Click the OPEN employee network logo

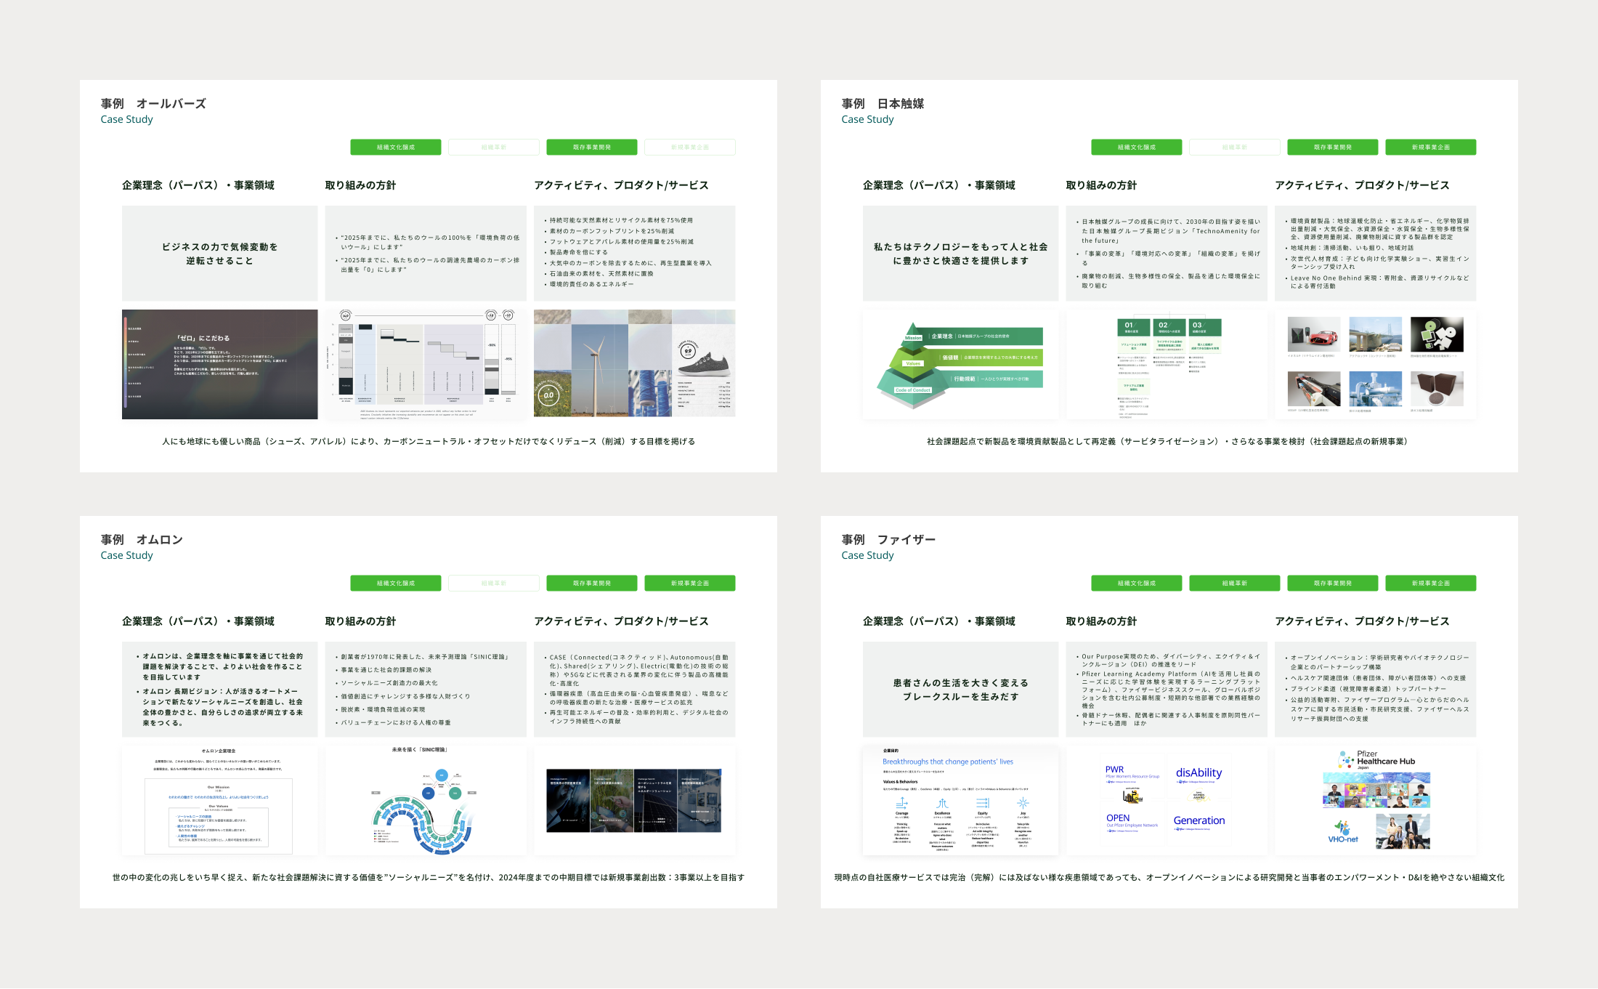point(1118,818)
